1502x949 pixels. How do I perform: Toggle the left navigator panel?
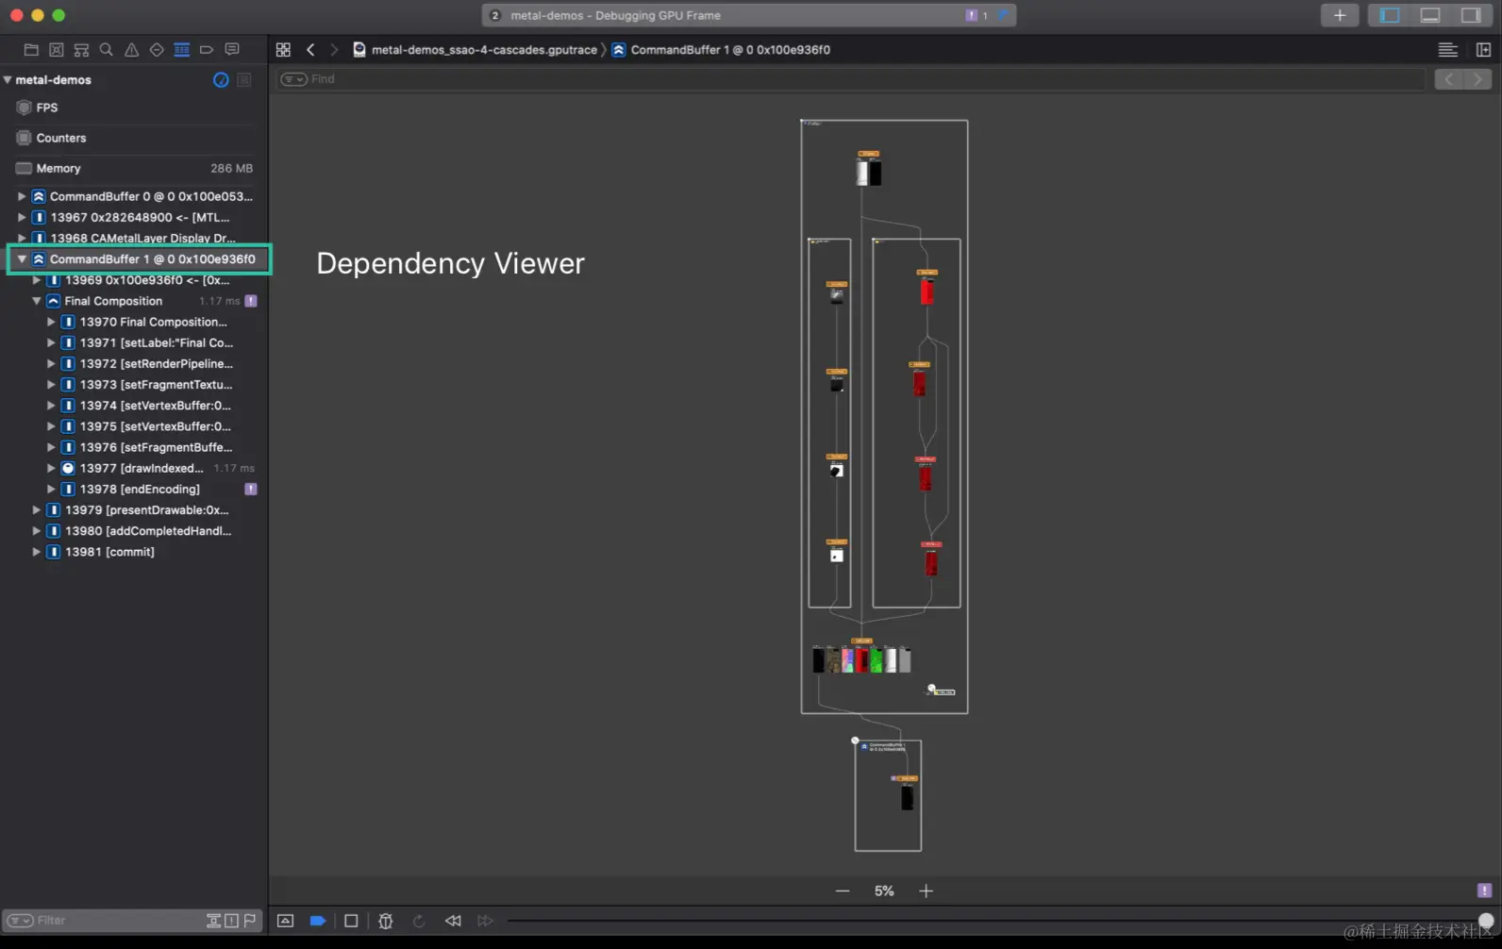point(1390,15)
